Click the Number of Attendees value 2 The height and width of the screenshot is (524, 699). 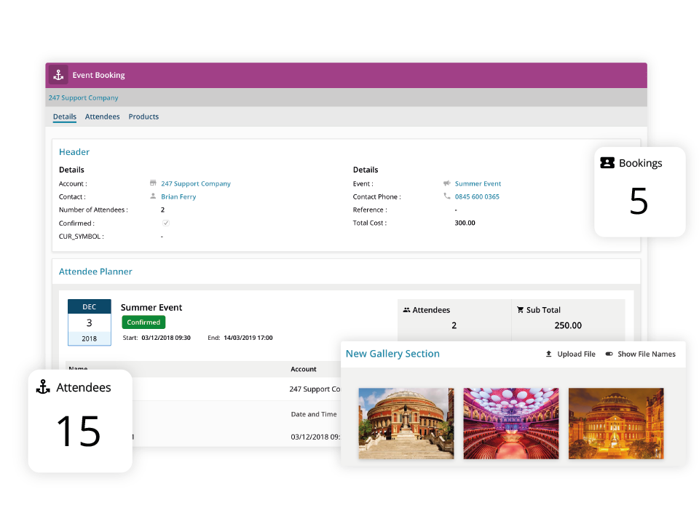tap(162, 210)
